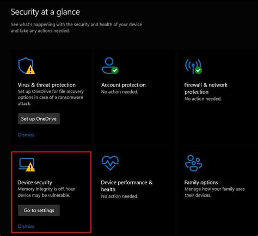Dismiss the Device security warning

tap(26, 226)
